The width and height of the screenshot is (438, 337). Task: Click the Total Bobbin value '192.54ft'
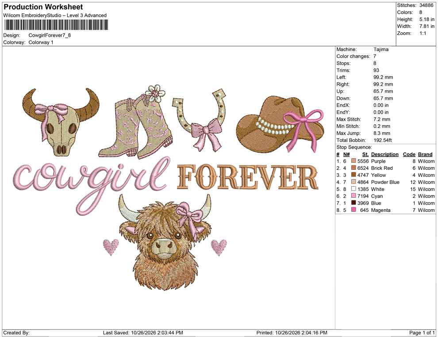click(x=382, y=140)
